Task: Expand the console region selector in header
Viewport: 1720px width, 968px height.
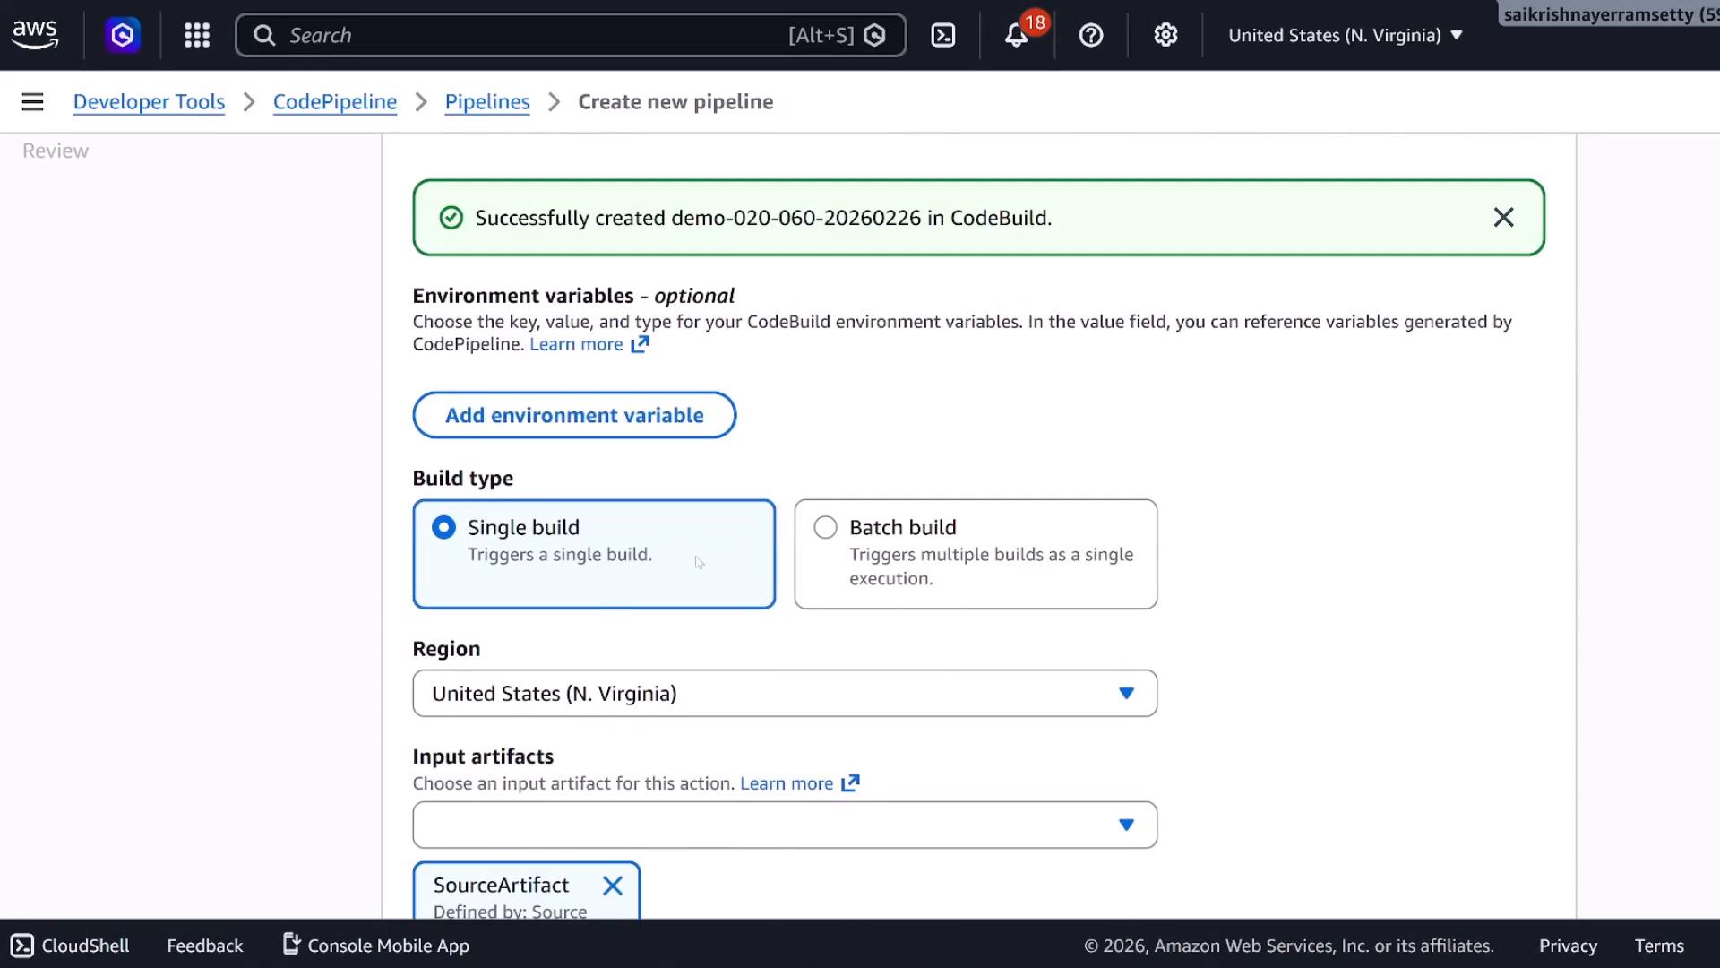Action: click(x=1346, y=35)
